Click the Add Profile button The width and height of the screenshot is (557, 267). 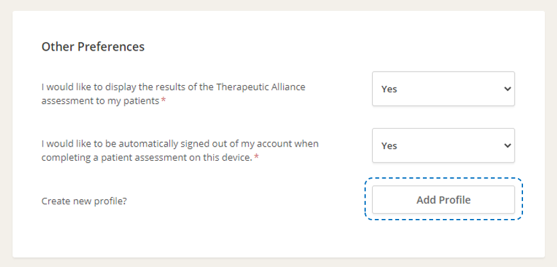pyautogui.click(x=443, y=200)
